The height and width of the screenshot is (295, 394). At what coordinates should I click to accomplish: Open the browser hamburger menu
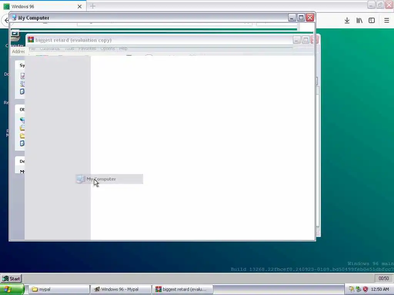coord(386,20)
